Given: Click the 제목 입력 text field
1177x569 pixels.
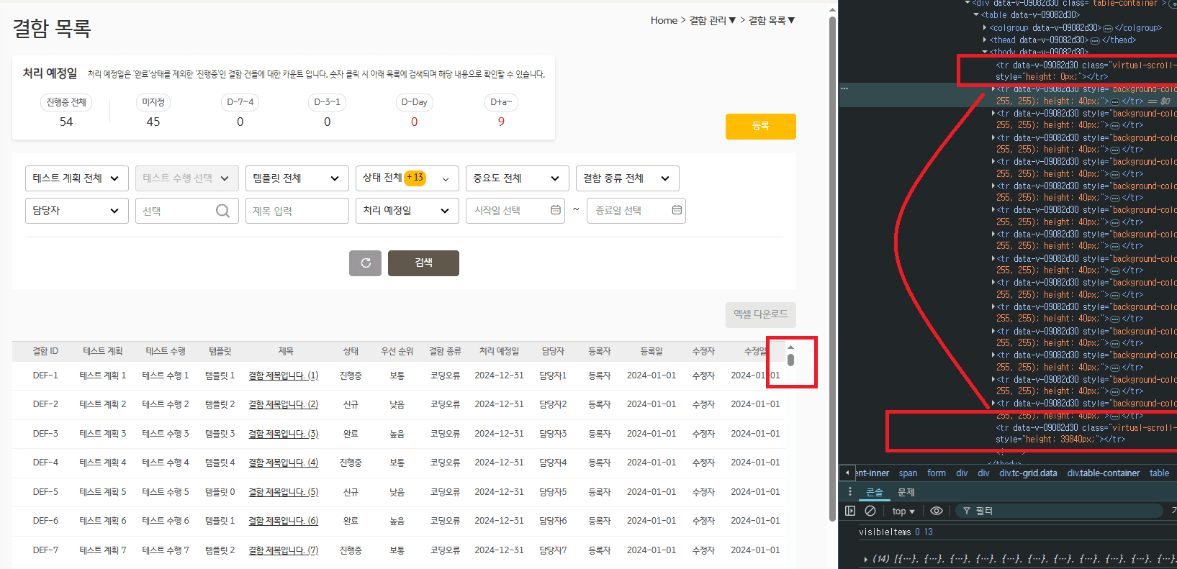Looking at the screenshot, I should point(297,211).
